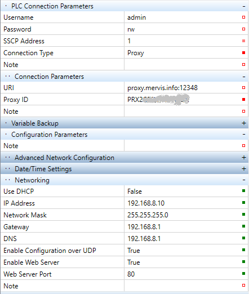Click the DNS address value field
Screen dimensions: 249x294
pos(186,239)
